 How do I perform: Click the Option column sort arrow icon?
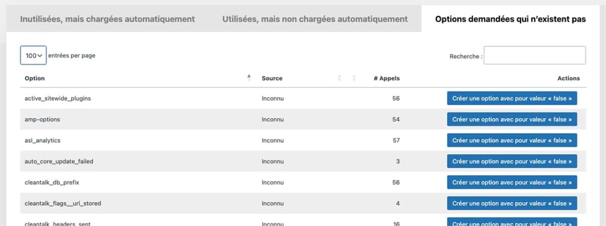click(x=249, y=78)
